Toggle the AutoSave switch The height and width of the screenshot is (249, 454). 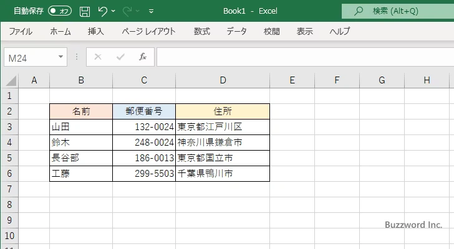pyautogui.click(x=60, y=11)
